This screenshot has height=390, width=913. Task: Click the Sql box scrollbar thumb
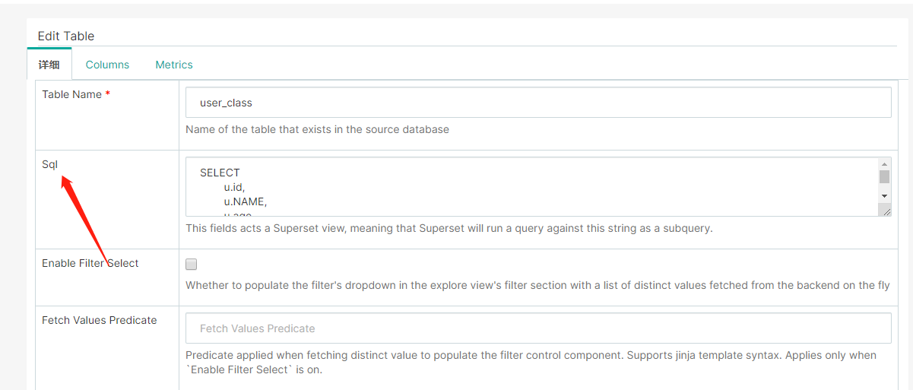[884, 177]
